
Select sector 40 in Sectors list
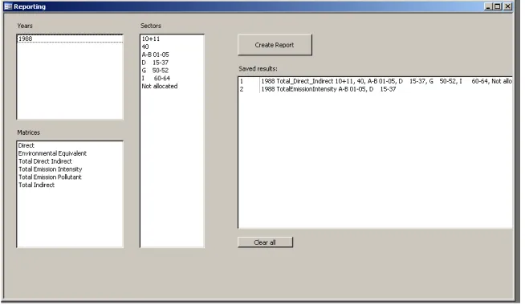click(x=172, y=47)
